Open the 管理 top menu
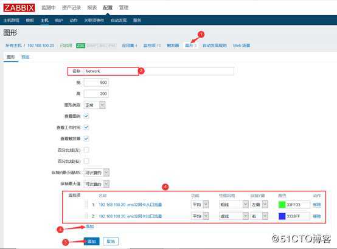Viewport: 337px width, 249px height. click(x=123, y=7)
